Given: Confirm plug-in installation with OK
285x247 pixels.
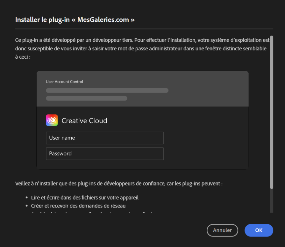Looking at the screenshot, I should [259, 230].
